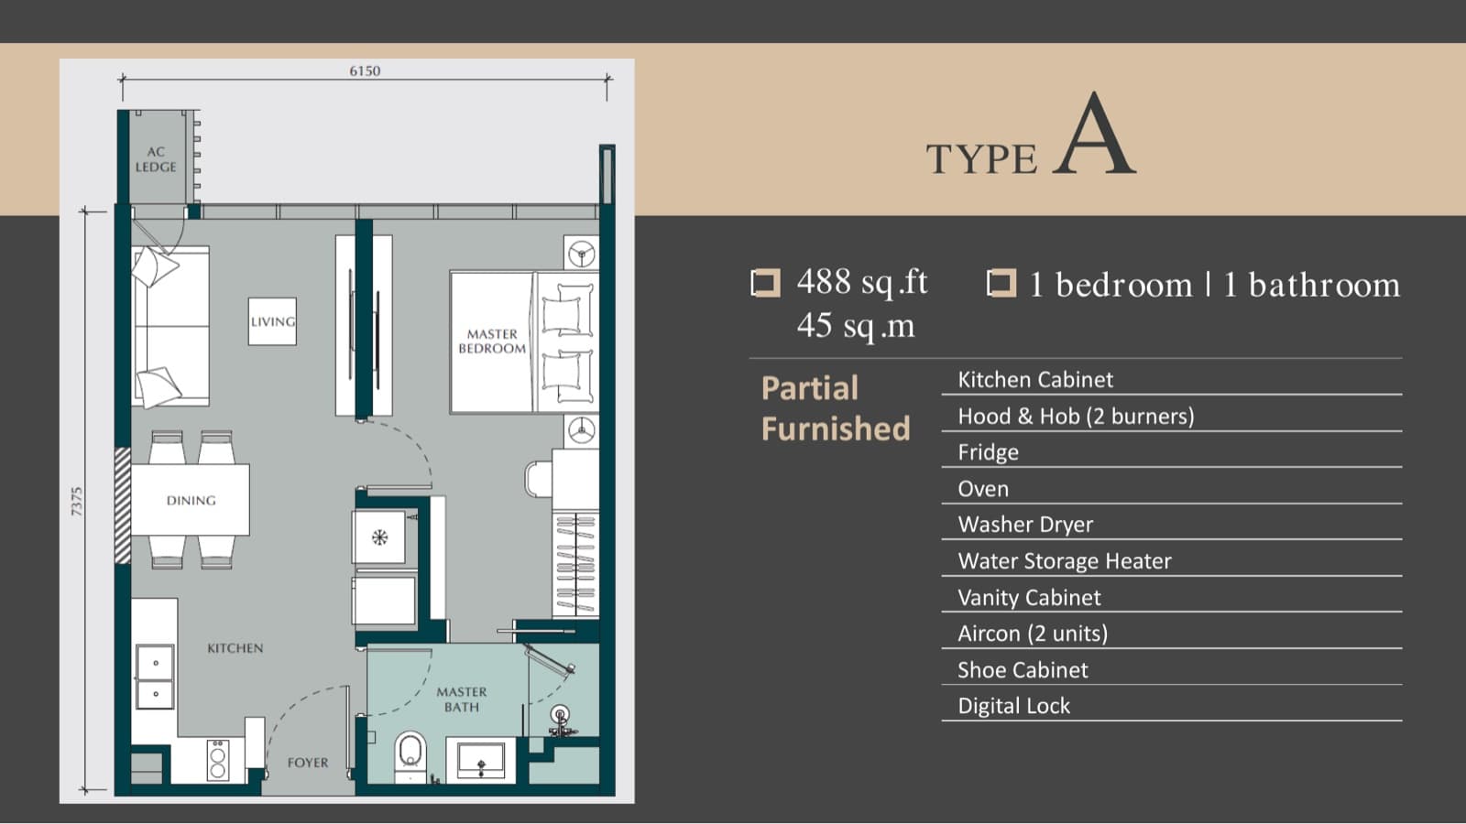The image size is (1466, 824).
Task: Click the Aircon (2 units) item
Action: click(x=1033, y=634)
